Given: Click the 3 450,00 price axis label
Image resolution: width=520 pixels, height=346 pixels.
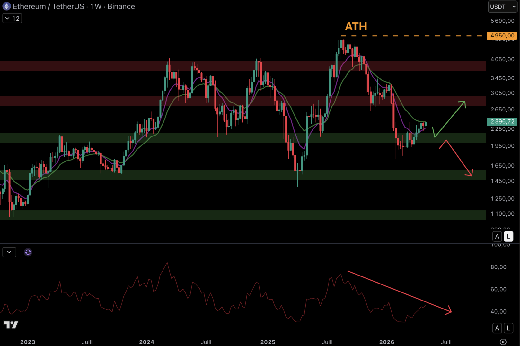Looking at the screenshot, I should tap(502, 78).
